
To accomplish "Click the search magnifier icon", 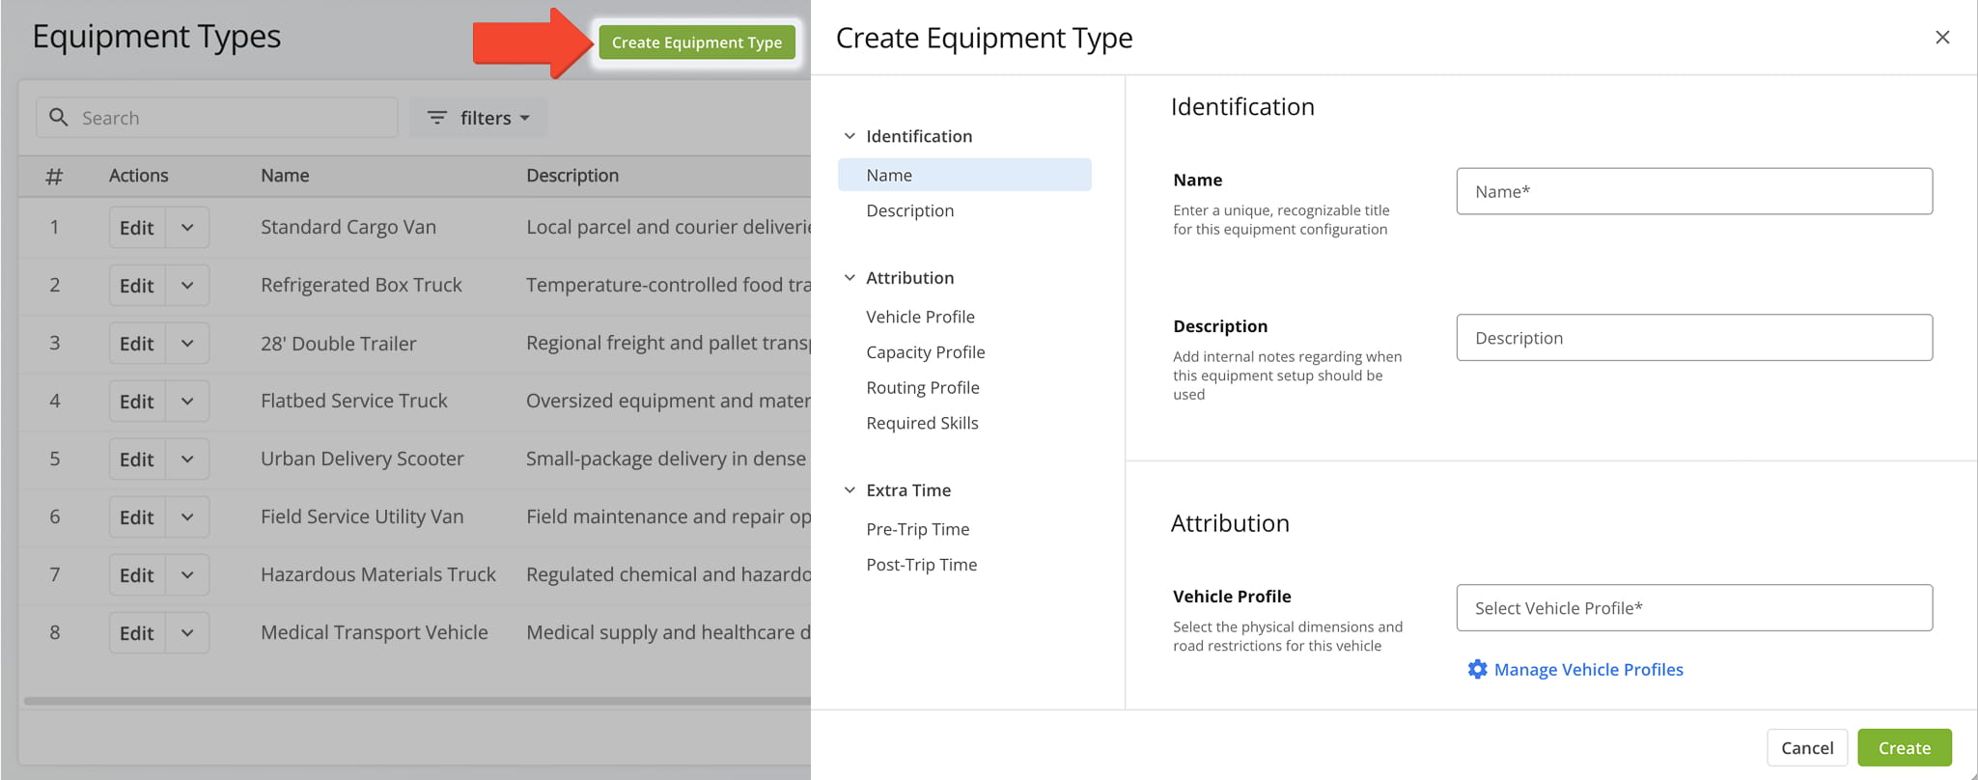I will coord(59,117).
